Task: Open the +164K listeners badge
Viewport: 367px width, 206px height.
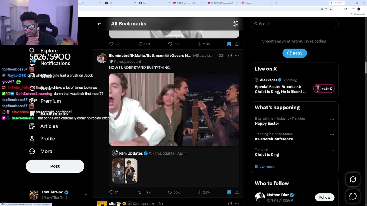Action: (x=324, y=89)
